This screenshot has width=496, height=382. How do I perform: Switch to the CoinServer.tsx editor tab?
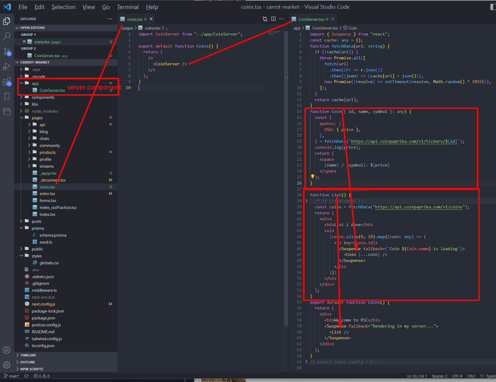[311, 19]
